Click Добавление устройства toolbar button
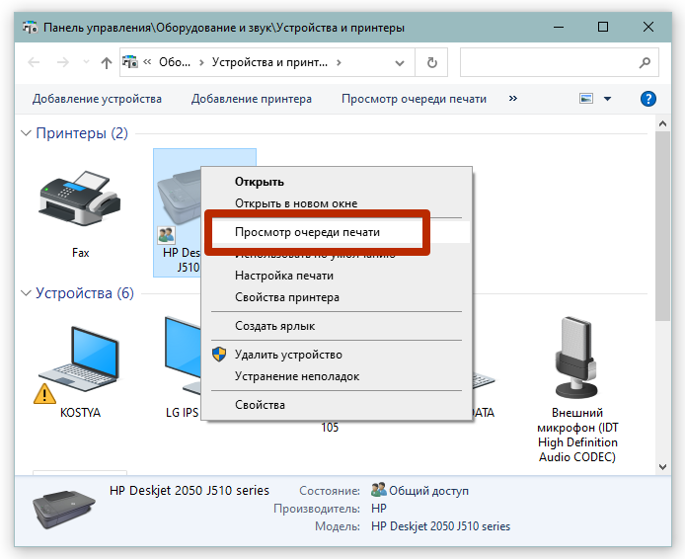 point(97,99)
